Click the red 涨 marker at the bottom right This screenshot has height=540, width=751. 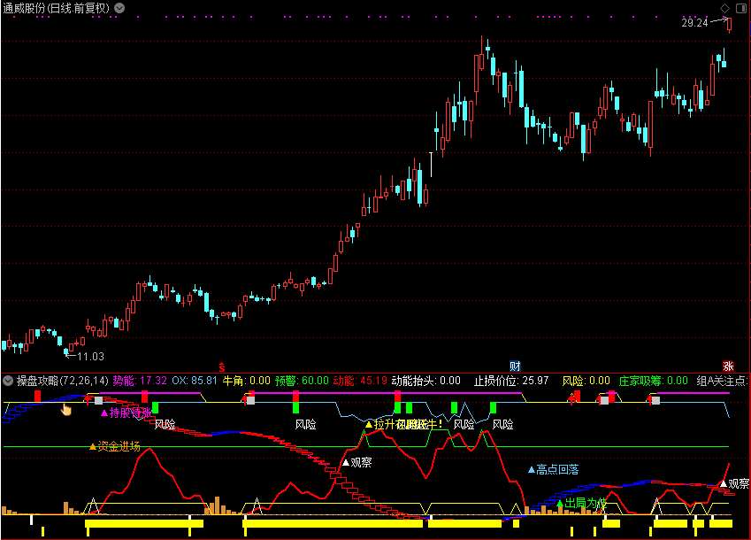coord(728,366)
